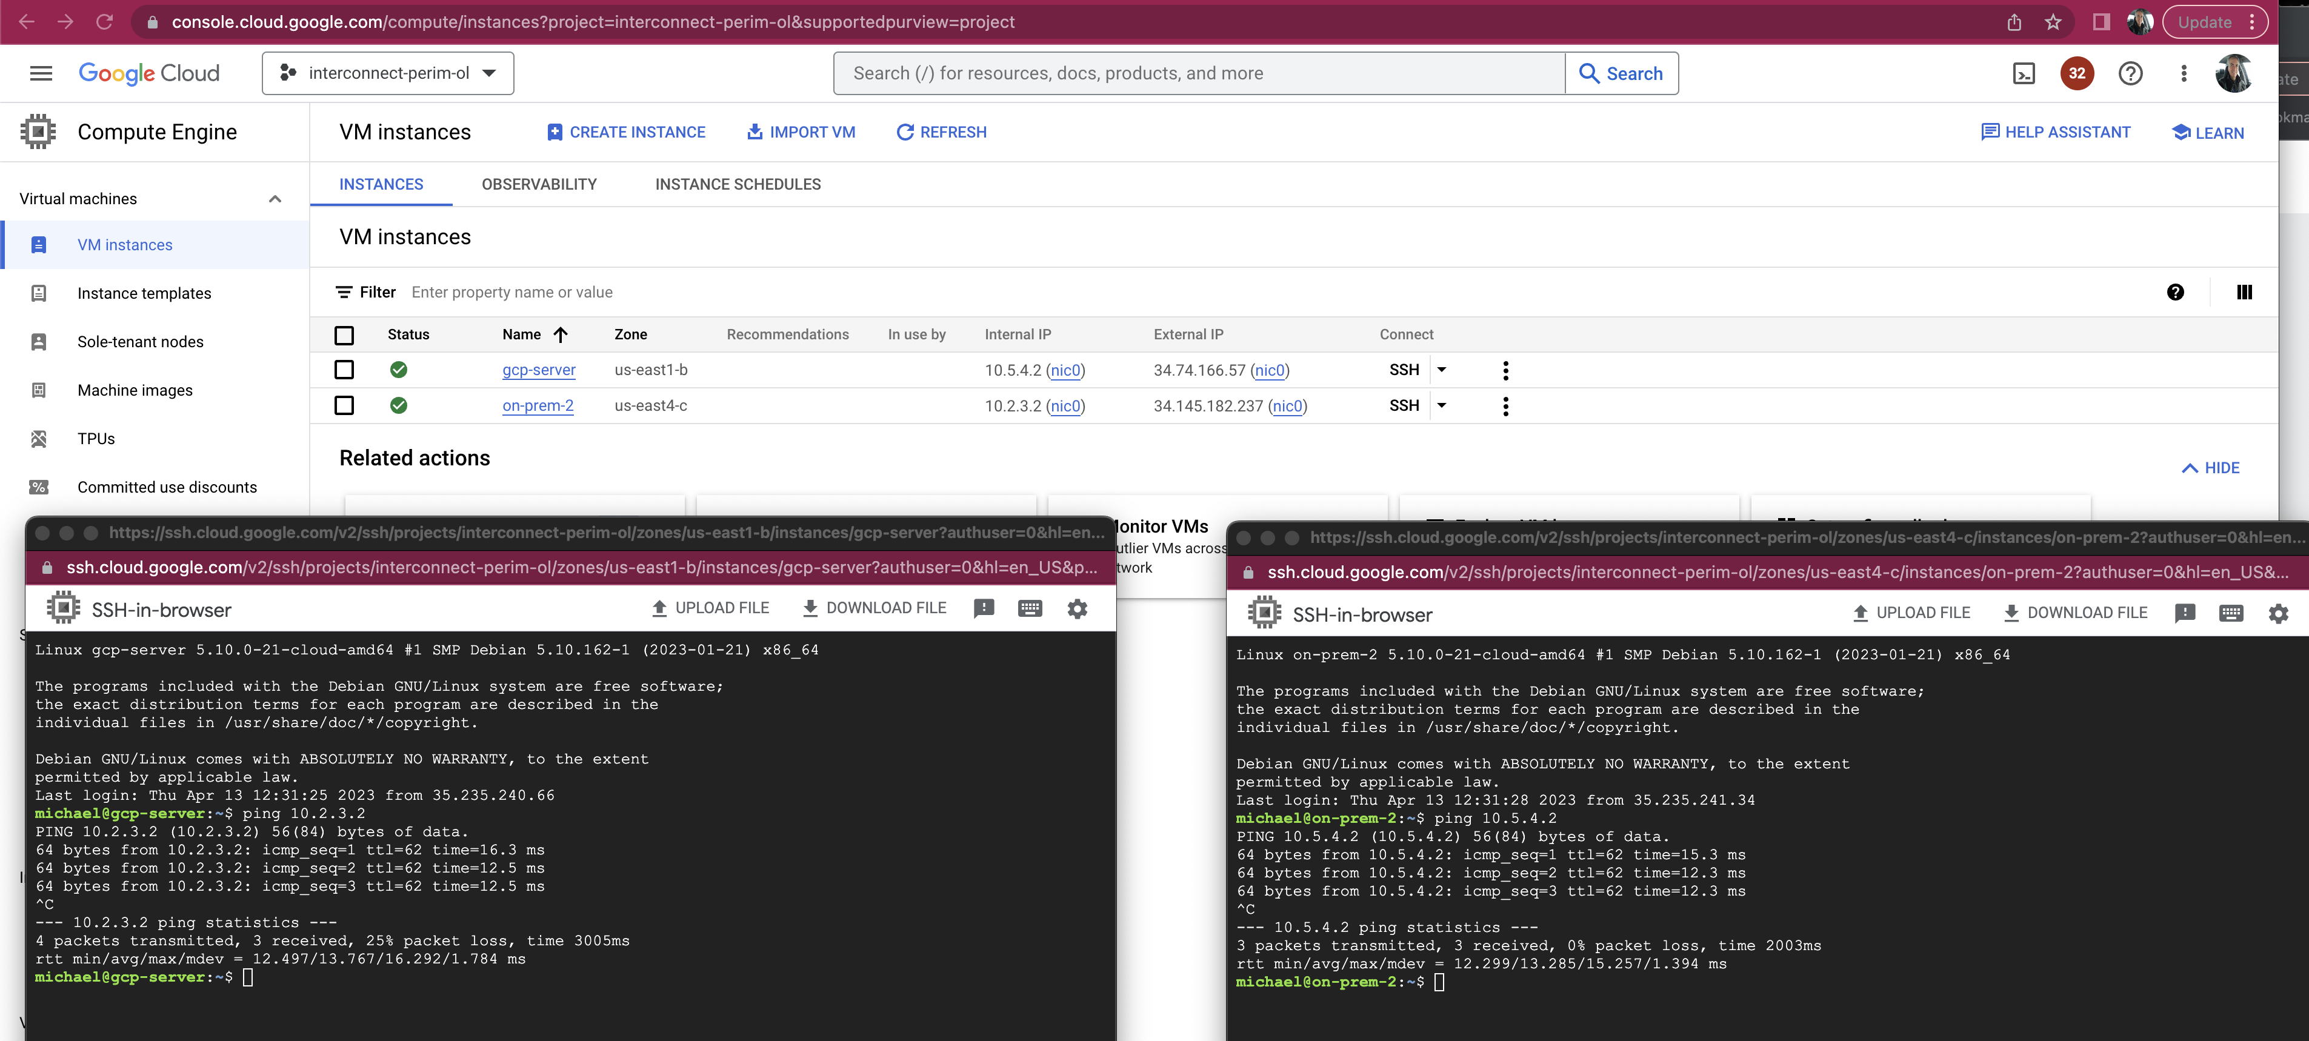The width and height of the screenshot is (2309, 1041).
Task: Switch to the OBSERVABILITY tab
Action: [539, 185]
